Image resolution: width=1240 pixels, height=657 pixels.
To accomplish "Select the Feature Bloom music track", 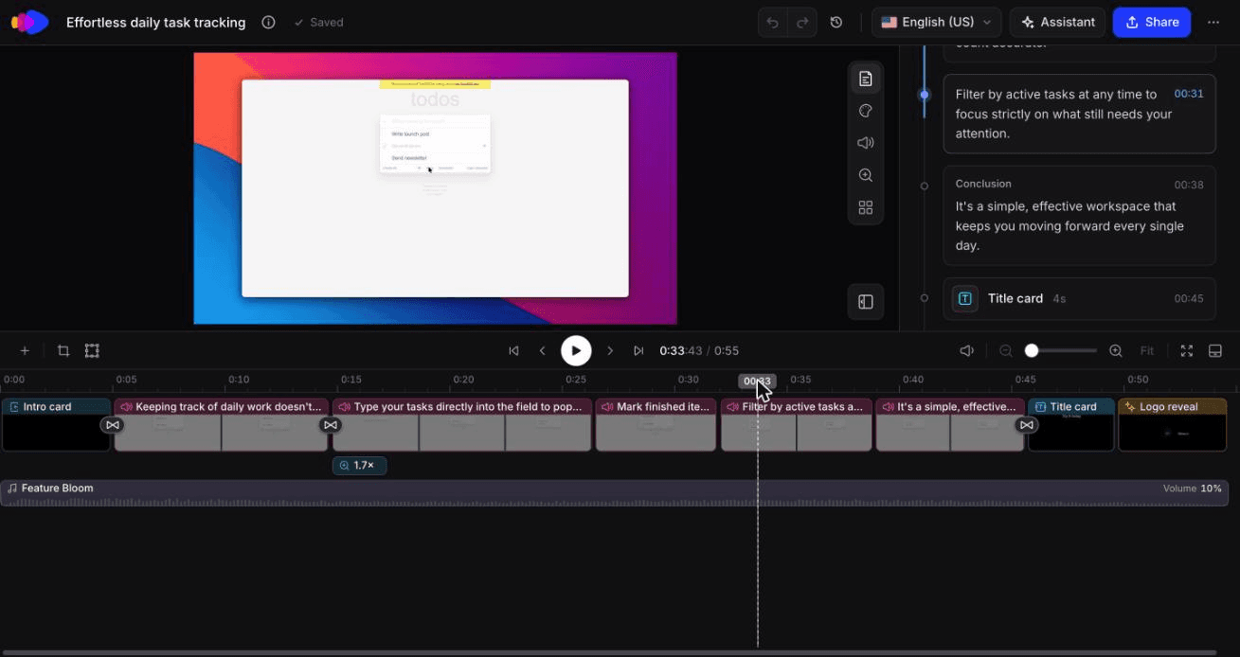I will point(614,493).
